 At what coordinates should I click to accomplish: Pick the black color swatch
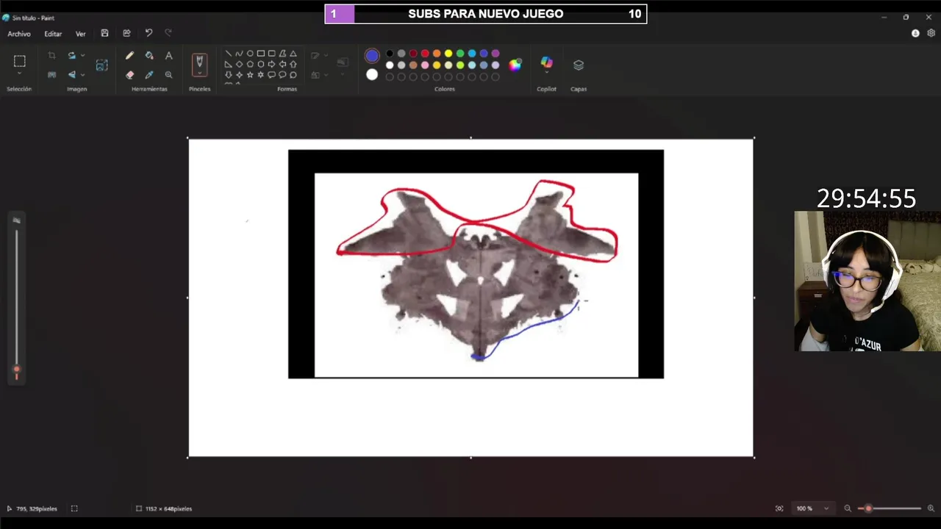[390, 54]
